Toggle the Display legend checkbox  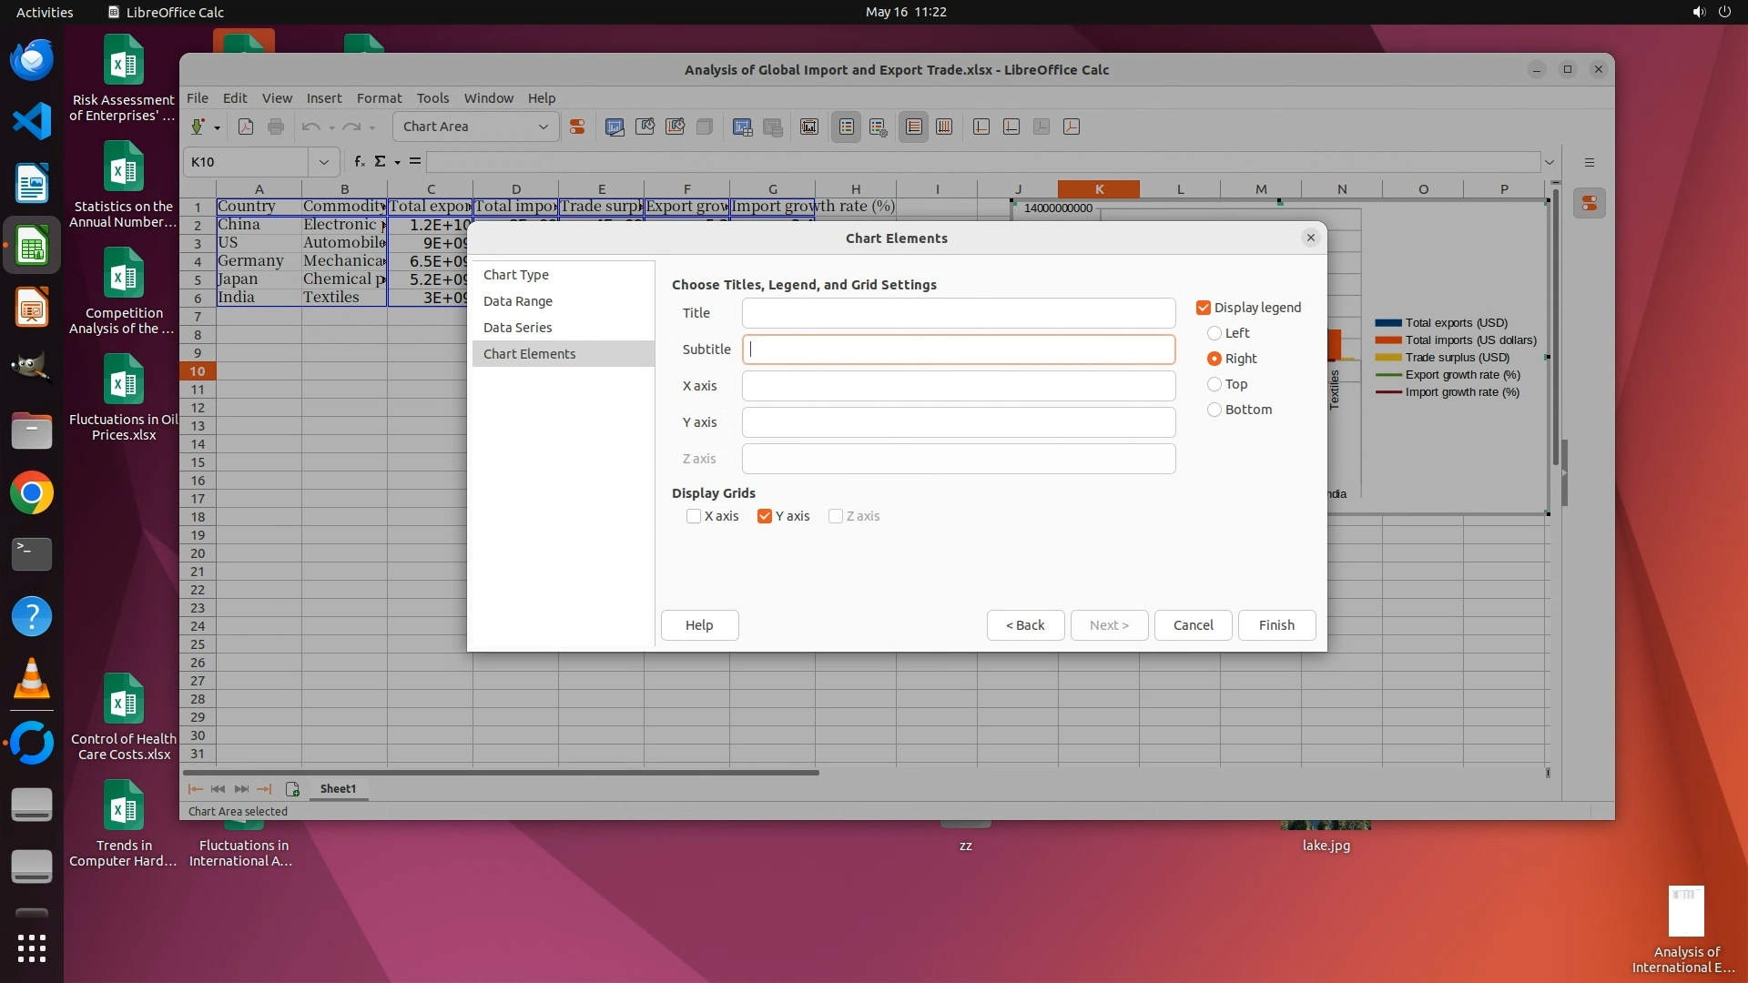[1204, 308]
